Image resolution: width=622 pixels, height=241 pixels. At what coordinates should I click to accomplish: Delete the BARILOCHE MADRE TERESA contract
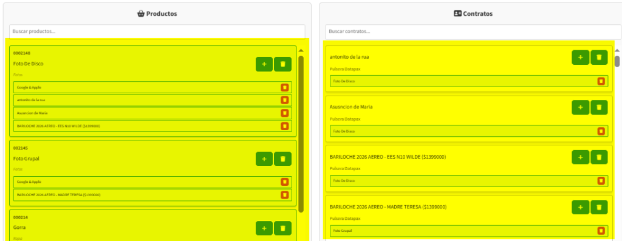(599, 207)
